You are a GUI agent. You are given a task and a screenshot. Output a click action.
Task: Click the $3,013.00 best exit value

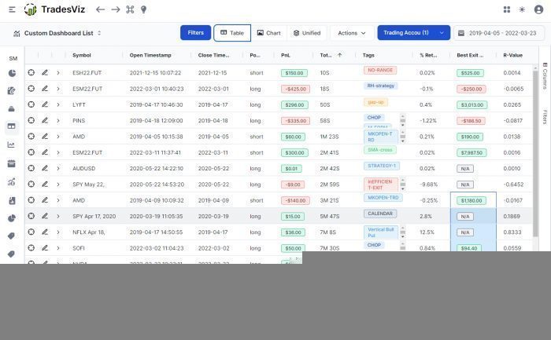click(472, 104)
